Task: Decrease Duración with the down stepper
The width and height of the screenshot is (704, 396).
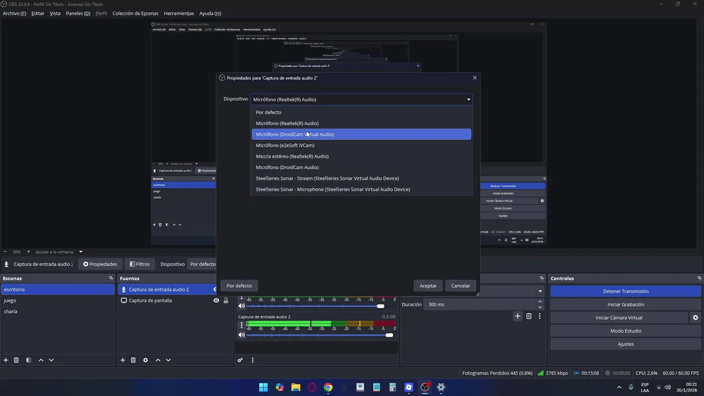Action: (x=540, y=307)
